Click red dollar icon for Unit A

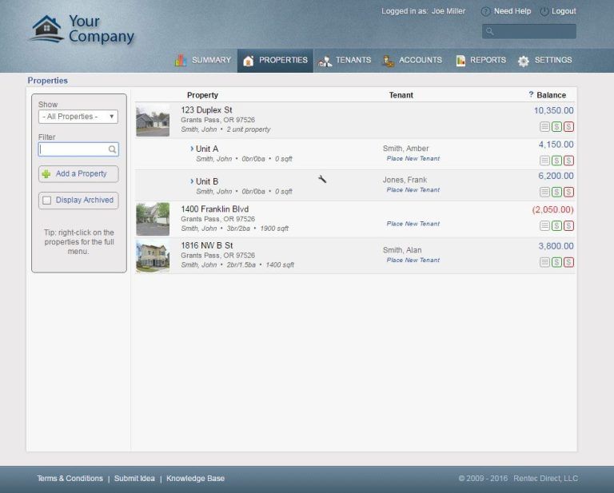[568, 161]
